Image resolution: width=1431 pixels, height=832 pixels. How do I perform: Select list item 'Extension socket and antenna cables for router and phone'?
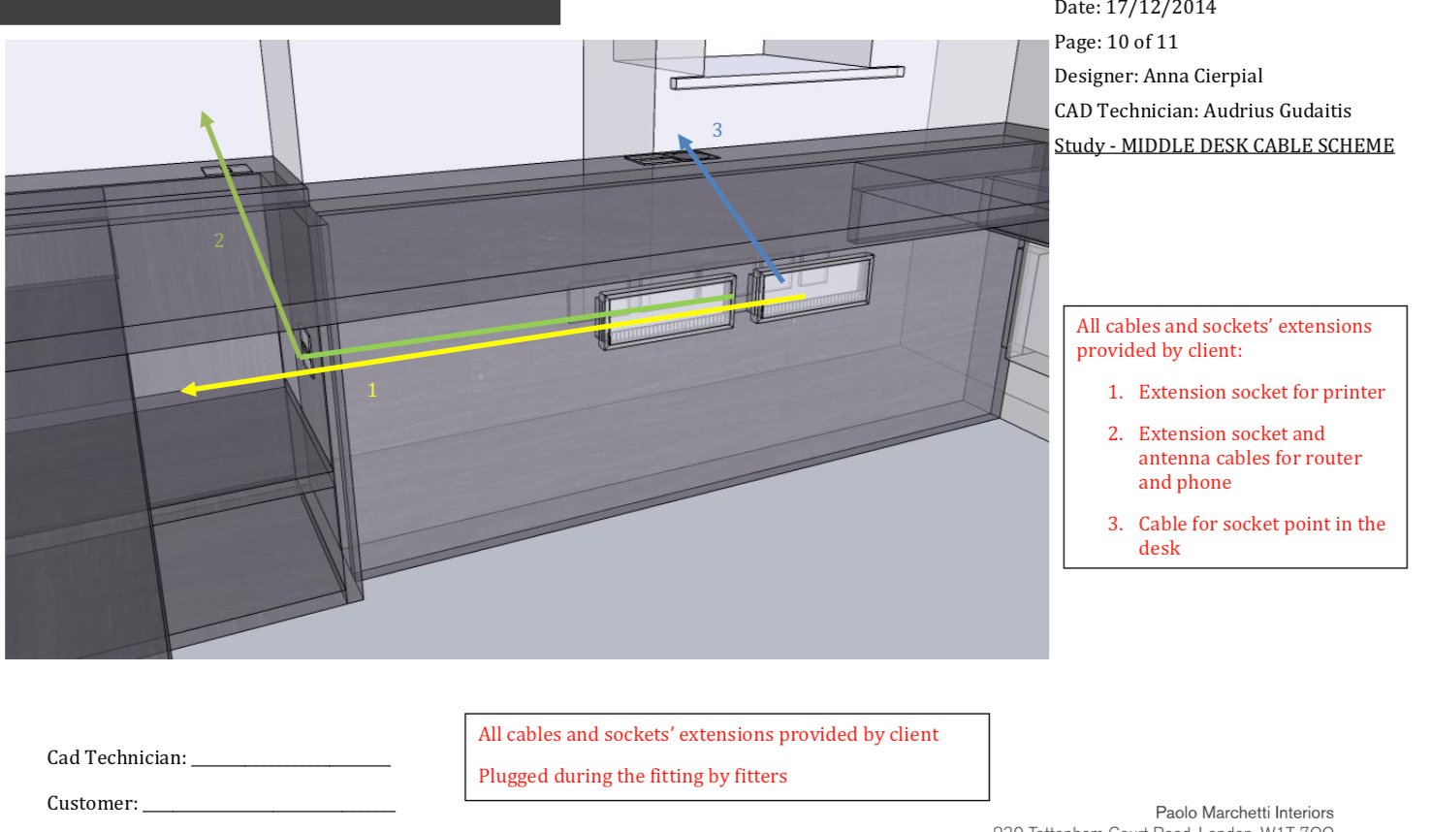tap(1250, 458)
